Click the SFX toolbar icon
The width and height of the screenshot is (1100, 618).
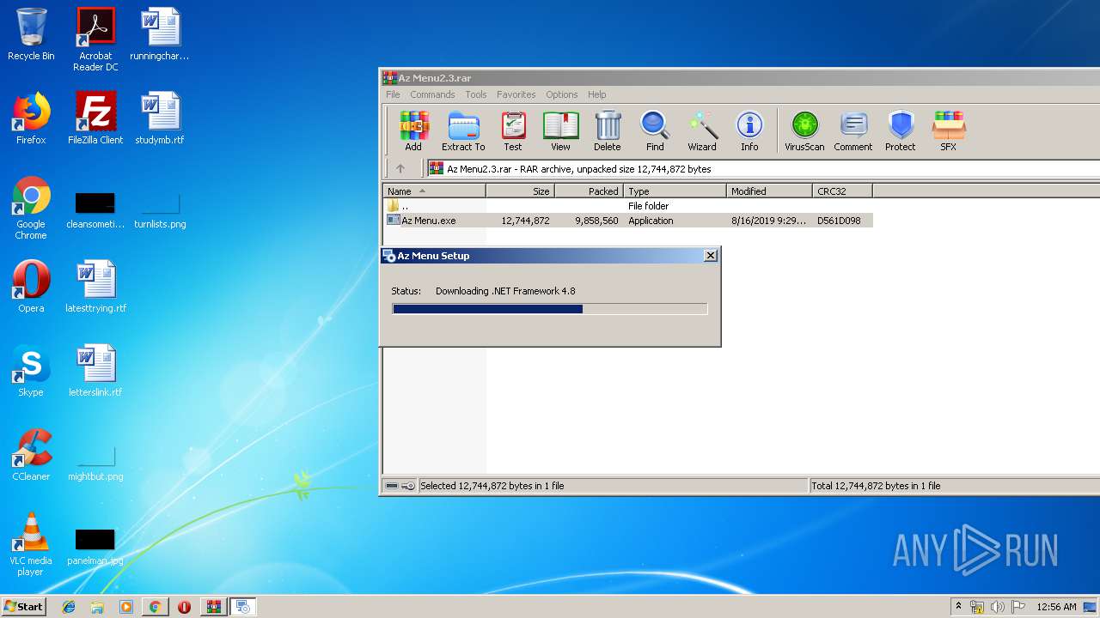[x=948, y=131]
